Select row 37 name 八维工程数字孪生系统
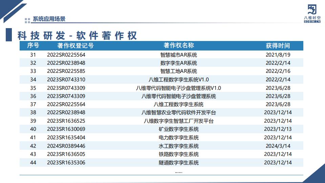325x183 pixels. pos(179,104)
